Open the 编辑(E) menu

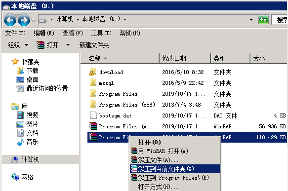[44, 33]
